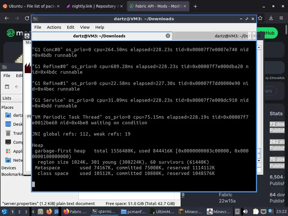Switch to workspace 1
The height and width of the screenshot is (216, 288).
pyautogui.click(x=12, y=212)
